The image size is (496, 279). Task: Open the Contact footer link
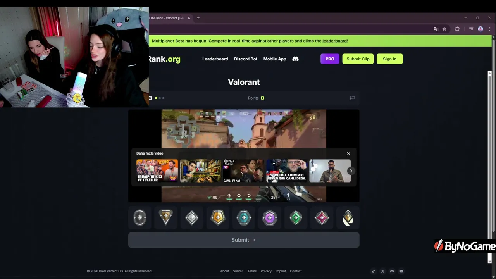click(296, 271)
